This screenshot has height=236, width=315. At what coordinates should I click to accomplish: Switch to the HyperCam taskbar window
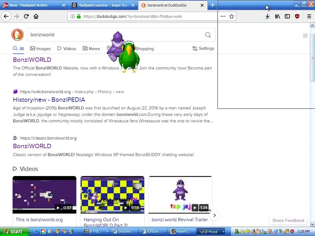point(181,231)
